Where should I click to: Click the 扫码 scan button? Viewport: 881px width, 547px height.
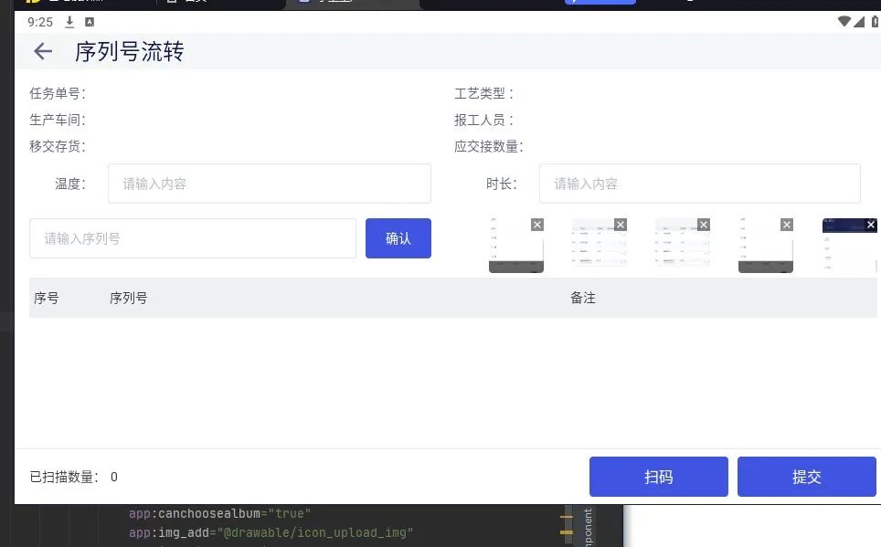(658, 476)
